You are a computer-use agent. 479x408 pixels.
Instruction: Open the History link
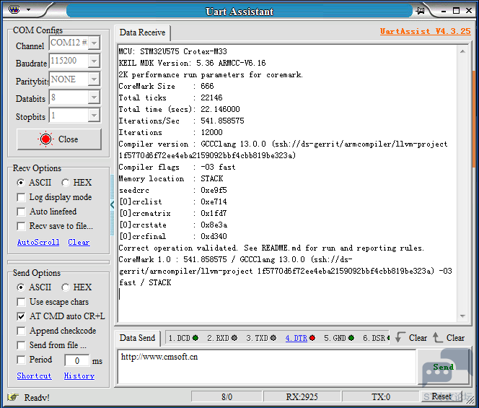click(79, 376)
